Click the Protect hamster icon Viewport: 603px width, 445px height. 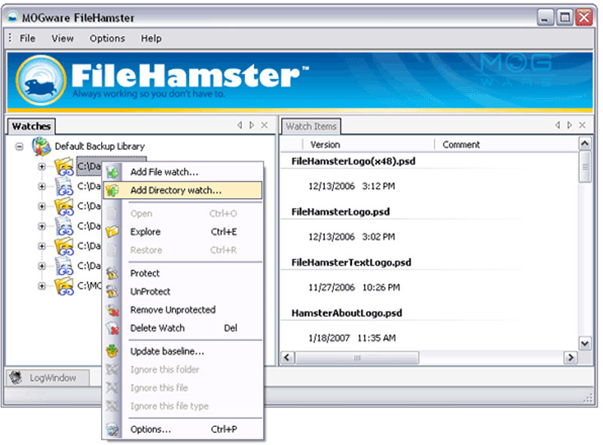tap(112, 273)
